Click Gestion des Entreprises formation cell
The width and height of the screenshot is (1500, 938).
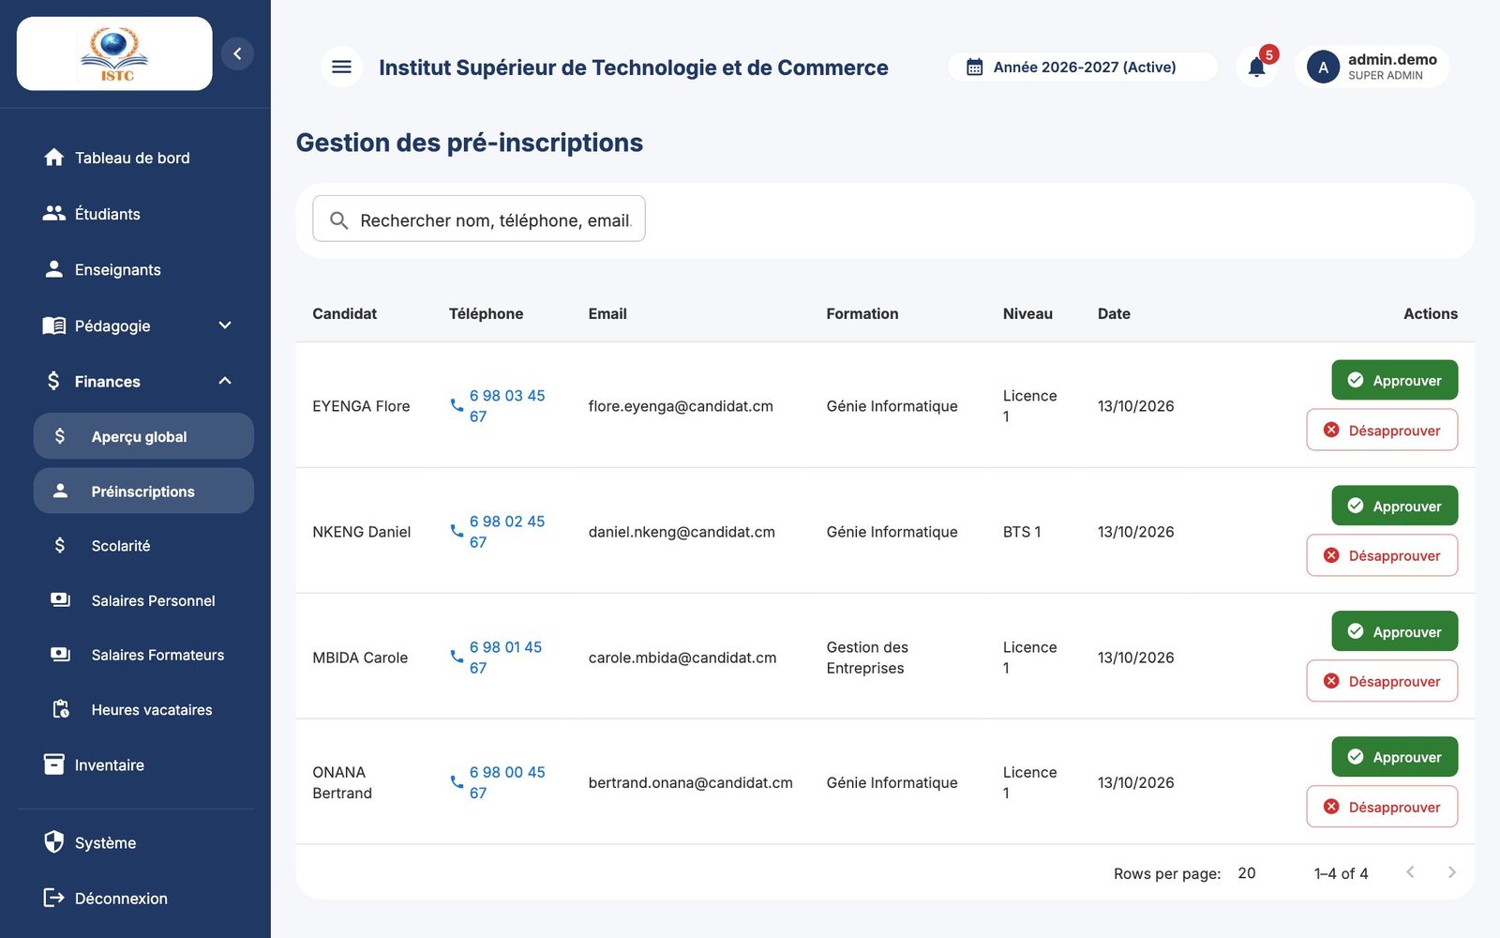coord(867,658)
